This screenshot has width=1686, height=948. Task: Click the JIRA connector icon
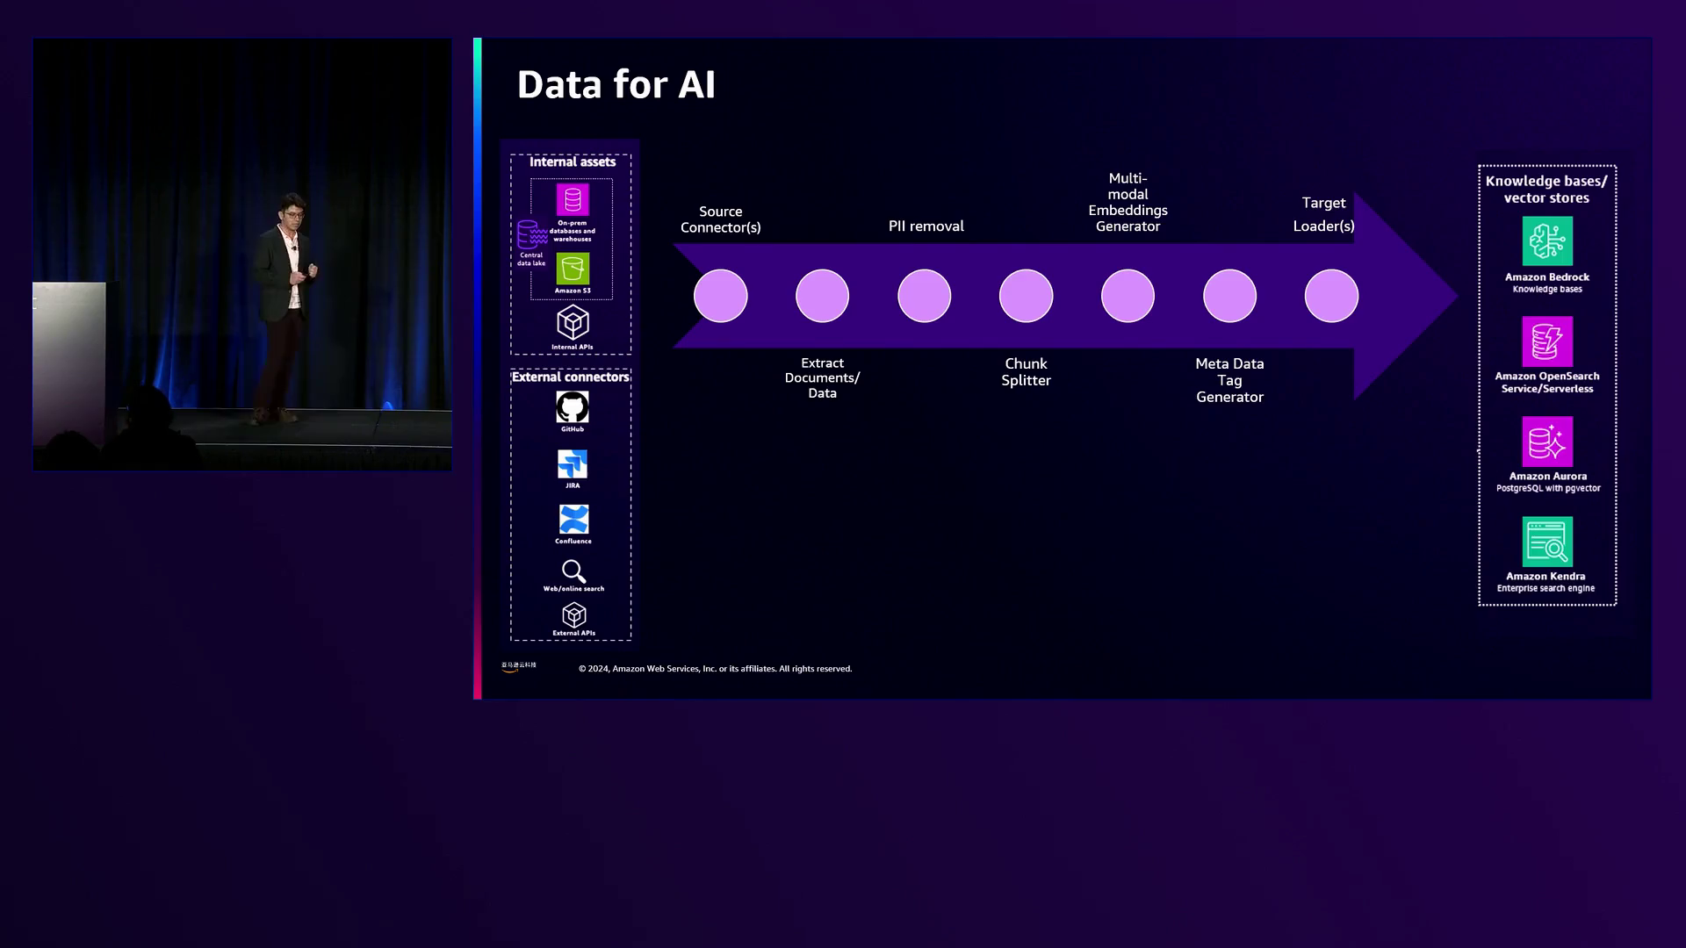point(573,464)
